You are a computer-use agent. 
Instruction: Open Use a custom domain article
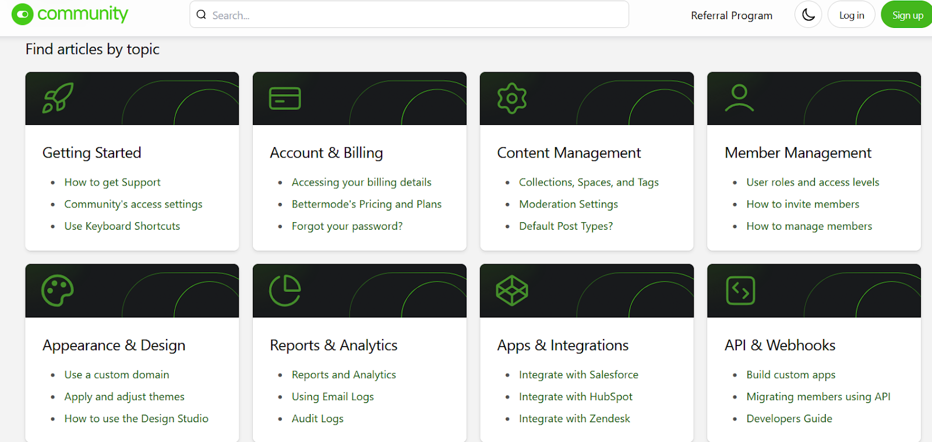(x=117, y=375)
